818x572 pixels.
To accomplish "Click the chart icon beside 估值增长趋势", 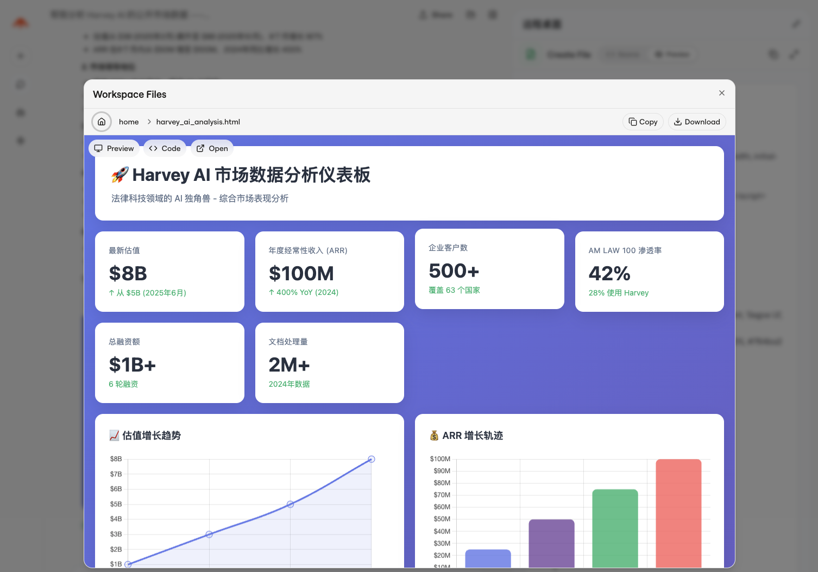I will click(x=114, y=435).
